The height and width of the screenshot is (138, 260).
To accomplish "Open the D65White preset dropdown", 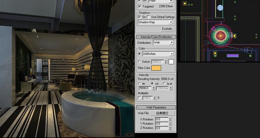I will pyautogui.click(x=172, y=54).
